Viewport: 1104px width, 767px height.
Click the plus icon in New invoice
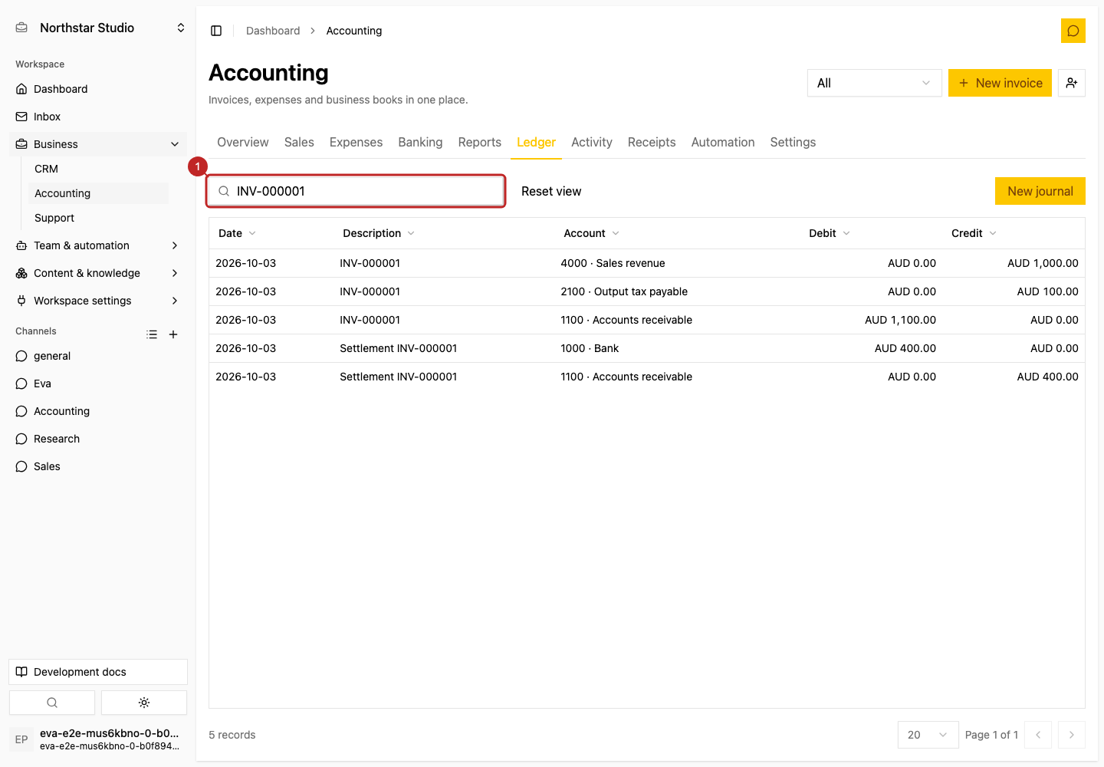click(964, 83)
